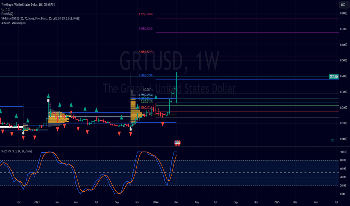
Task: Click the 0.3000 price axis label
Action: pyautogui.click(x=344, y=92)
